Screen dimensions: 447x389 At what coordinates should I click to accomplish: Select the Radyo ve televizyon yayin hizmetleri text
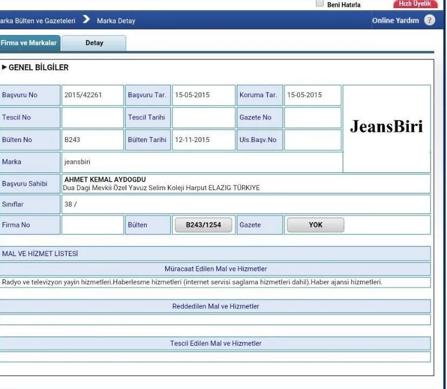[192, 282]
